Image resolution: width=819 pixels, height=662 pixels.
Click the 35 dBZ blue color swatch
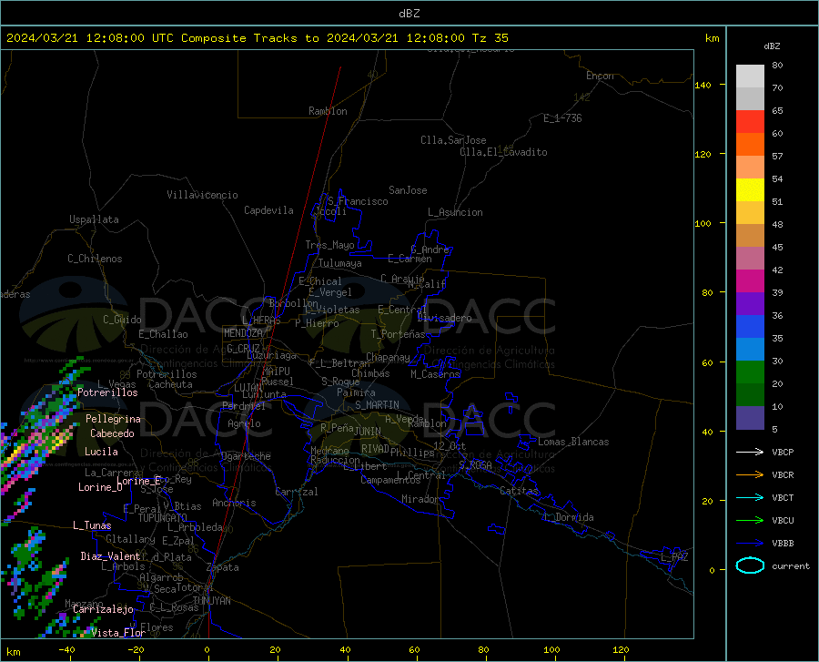(750, 327)
